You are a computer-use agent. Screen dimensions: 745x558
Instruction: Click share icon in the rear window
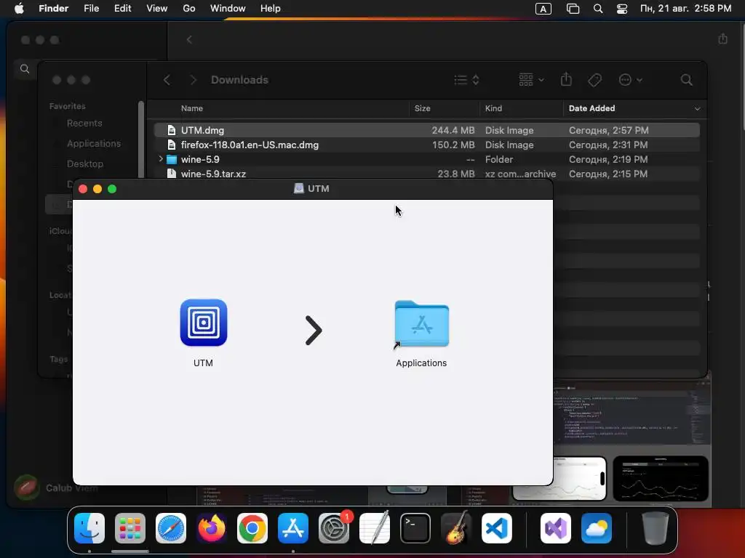tap(722, 39)
